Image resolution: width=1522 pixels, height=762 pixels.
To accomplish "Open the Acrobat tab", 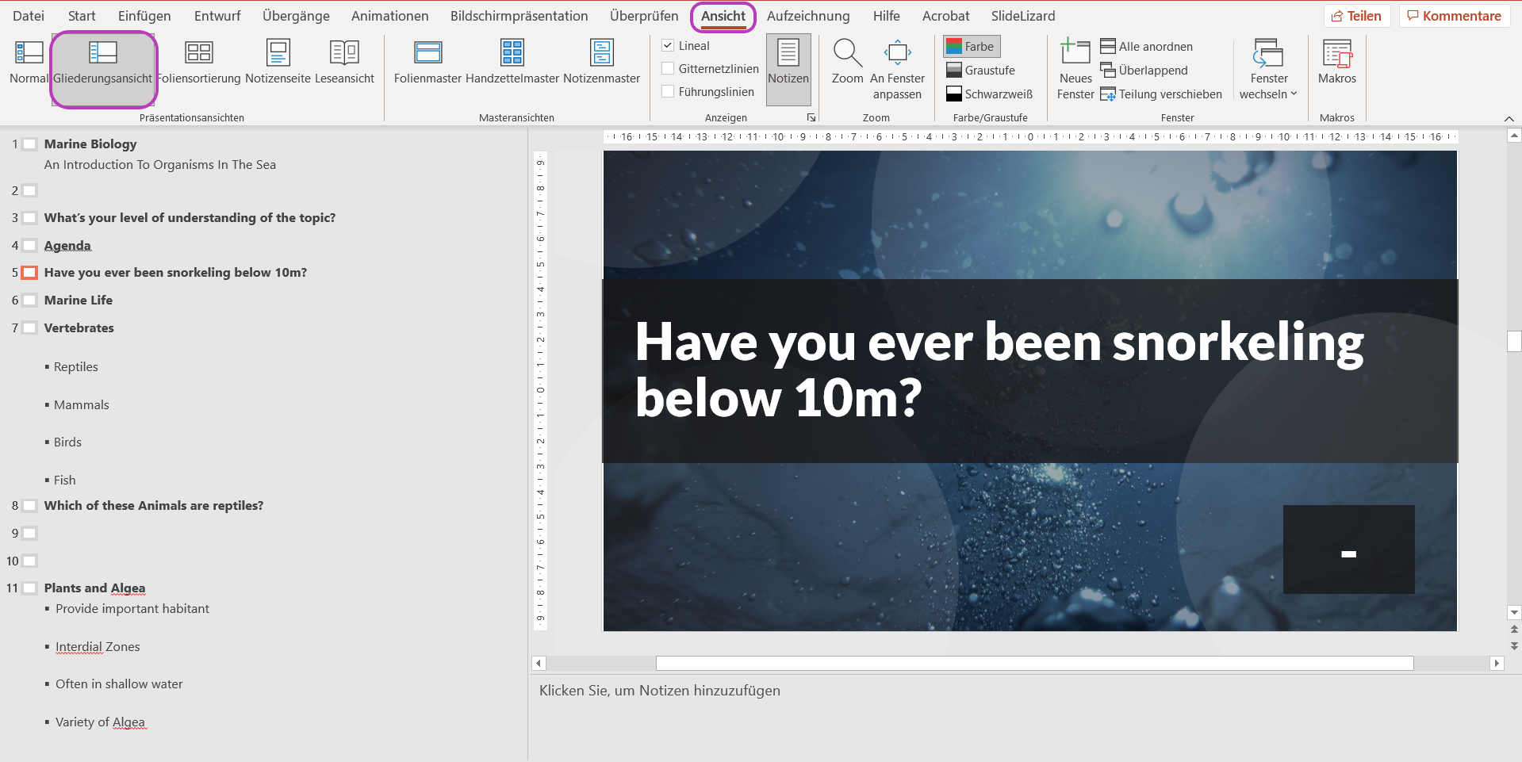I will 945,16.
